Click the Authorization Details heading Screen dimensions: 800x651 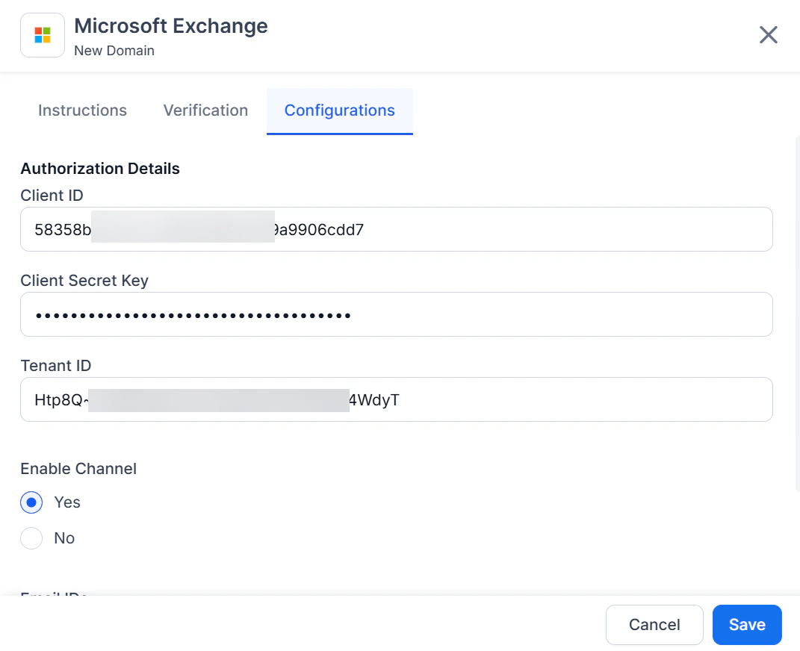point(99,169)
